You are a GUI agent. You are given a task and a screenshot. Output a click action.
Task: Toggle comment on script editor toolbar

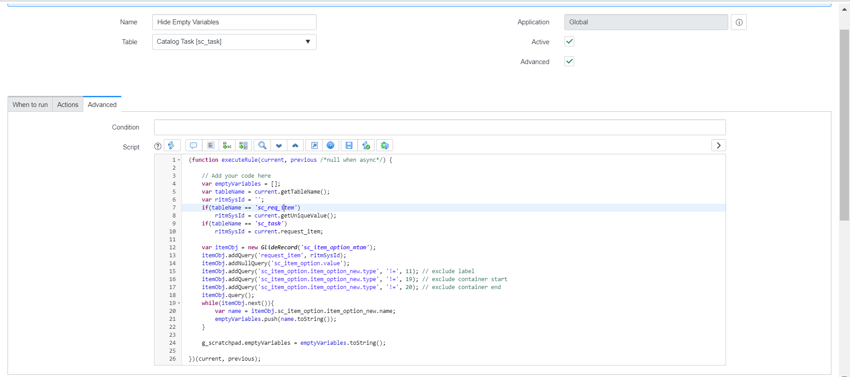[x=193, y=145]
